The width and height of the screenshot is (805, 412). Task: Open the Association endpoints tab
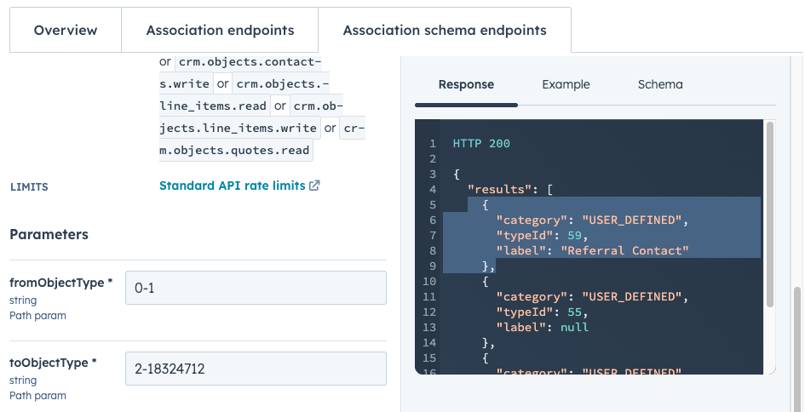(x=220, y=31)
